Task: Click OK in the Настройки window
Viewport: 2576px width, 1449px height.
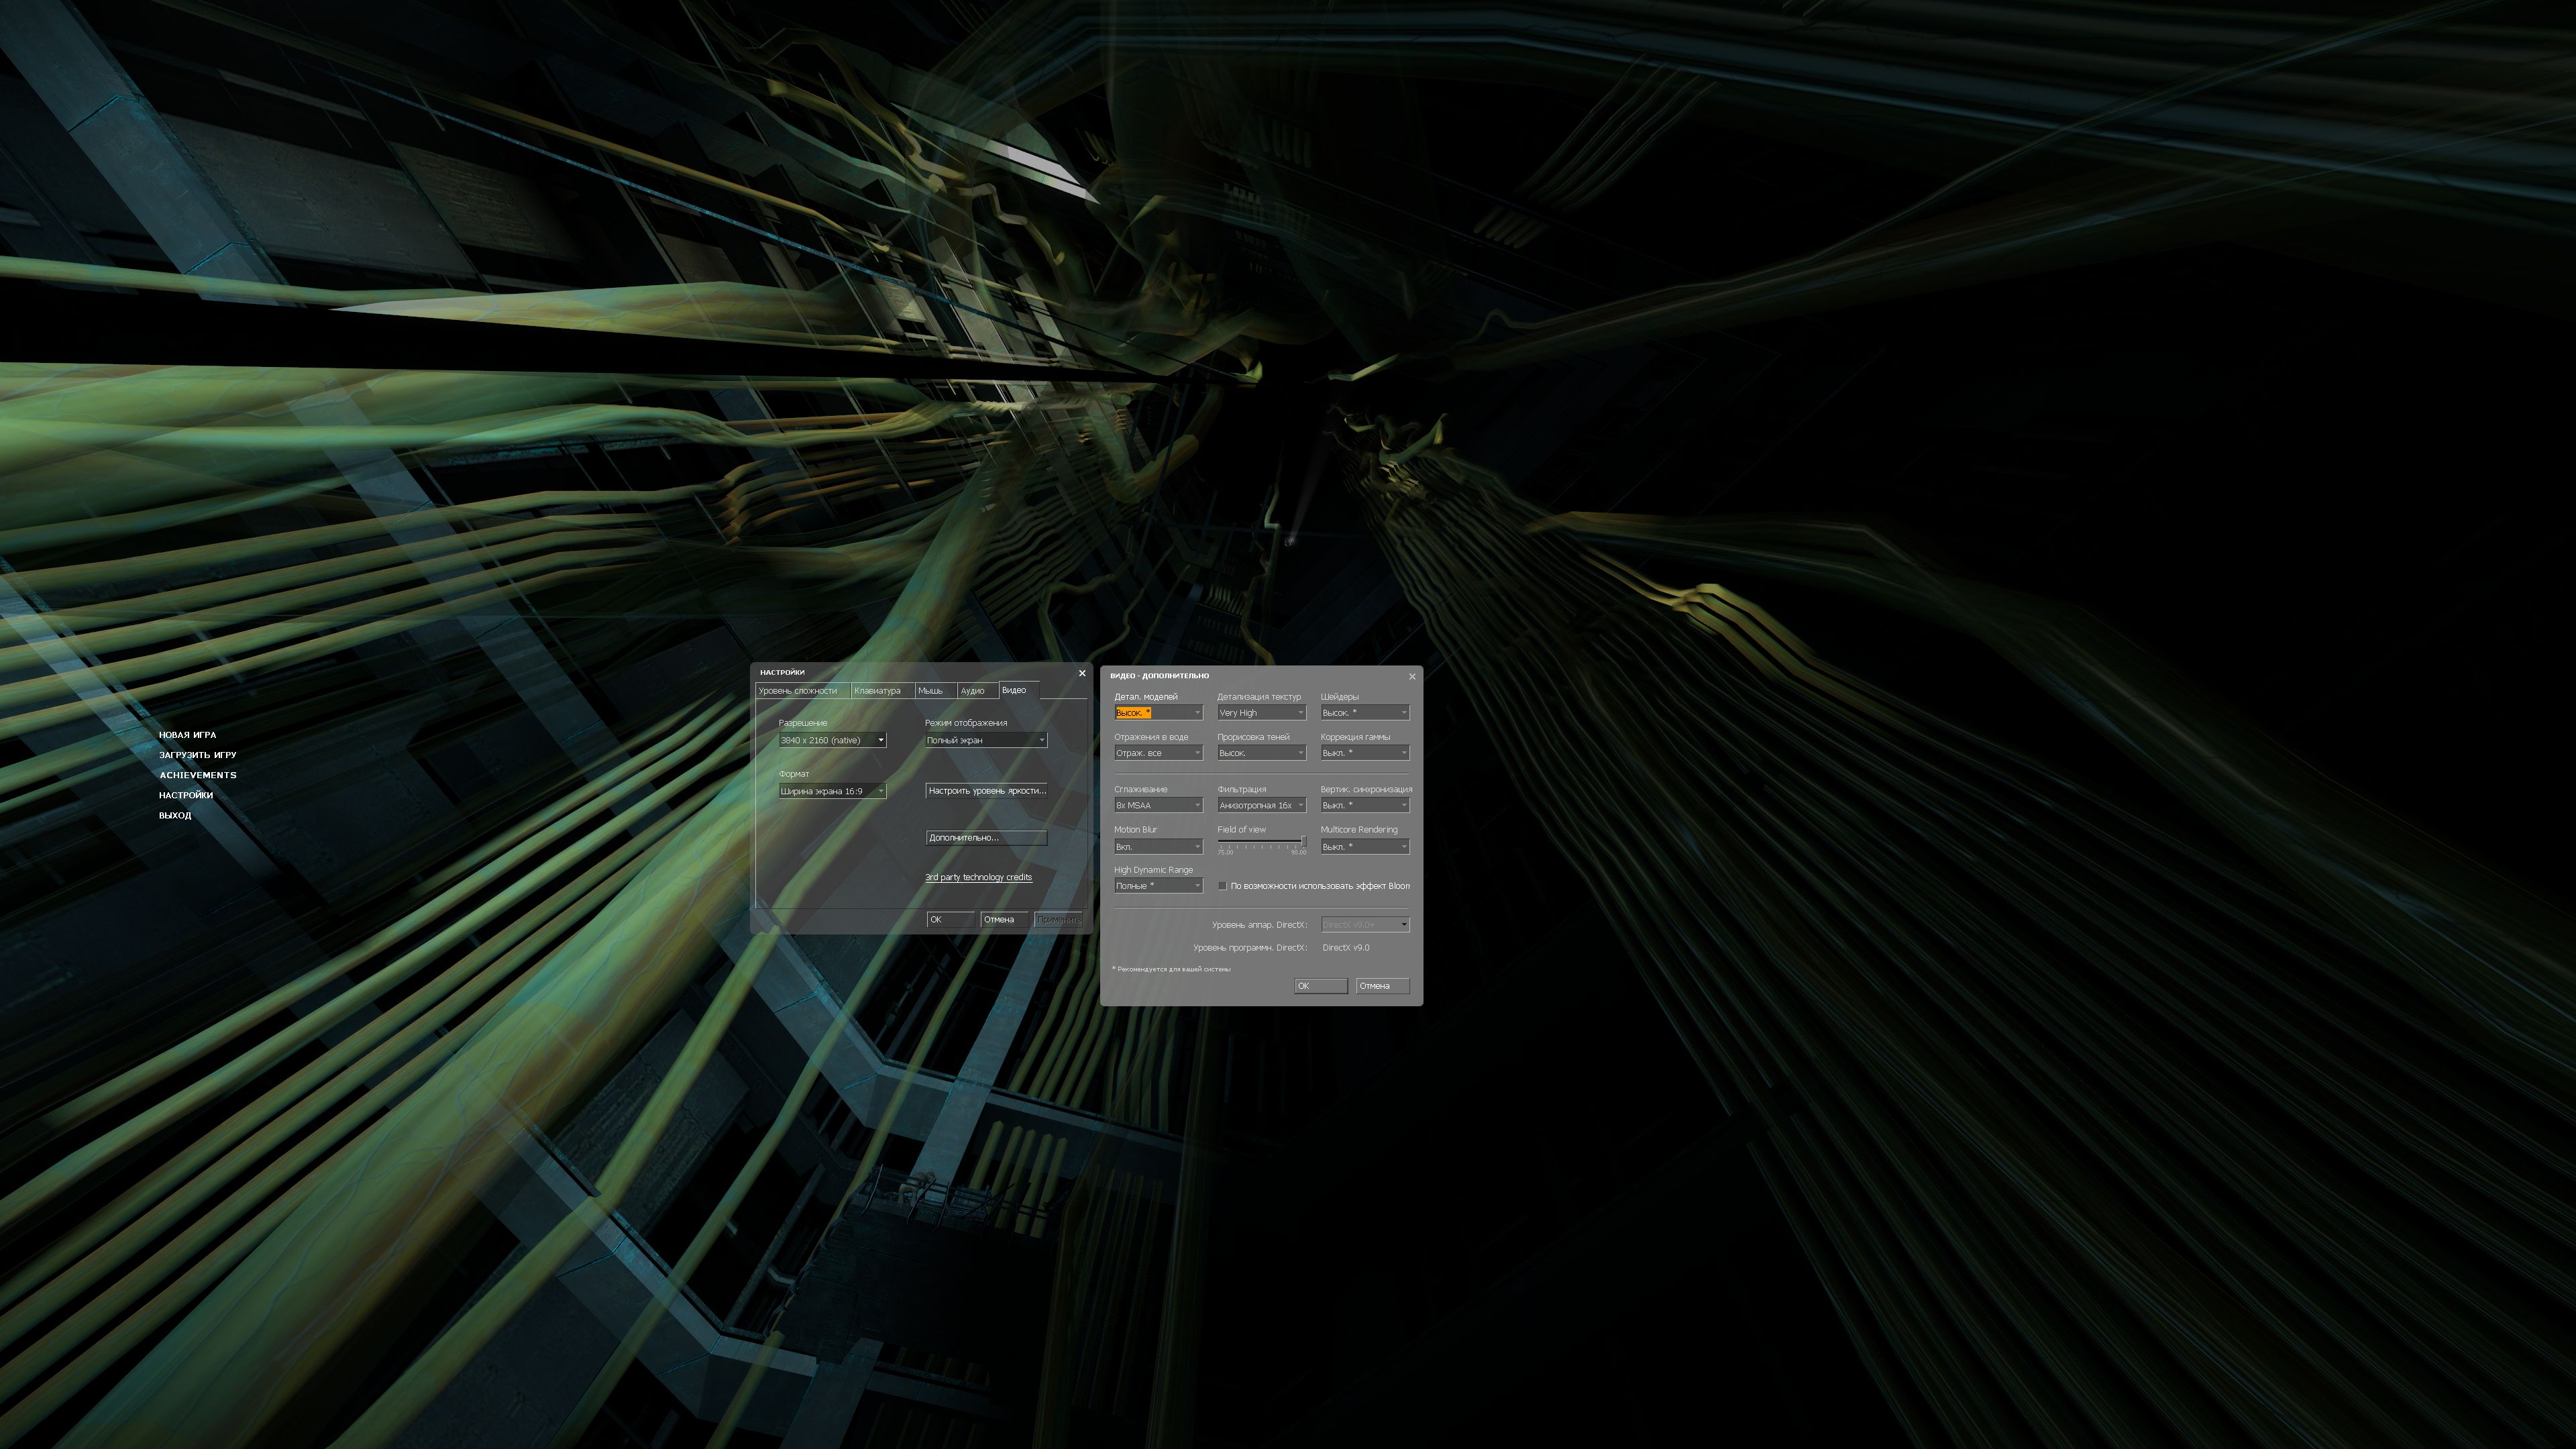Action: tap(950, 920)
